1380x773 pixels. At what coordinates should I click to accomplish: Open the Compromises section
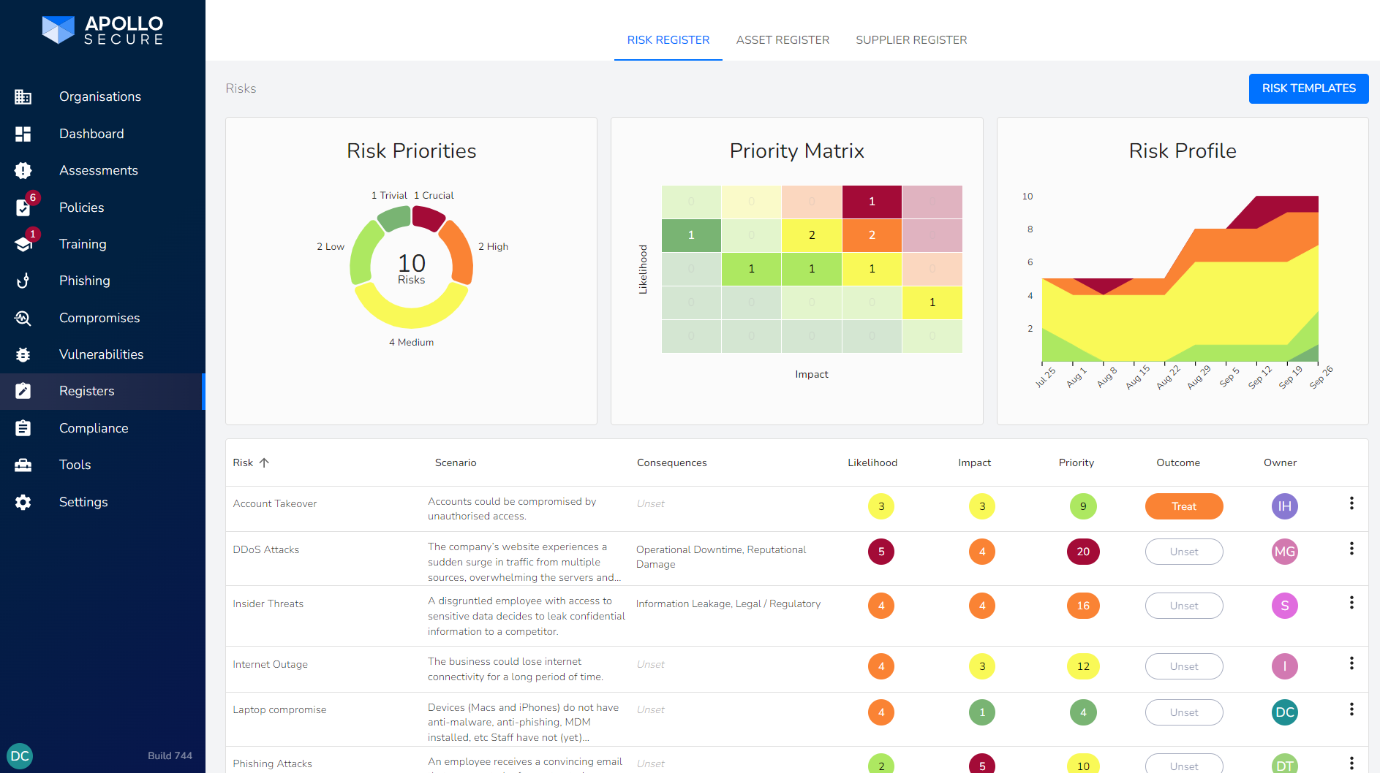[99, 318]
